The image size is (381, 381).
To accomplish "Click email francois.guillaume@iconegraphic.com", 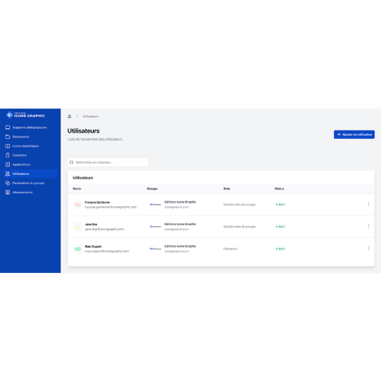I will pyautogui.click(x=111, y=207).
